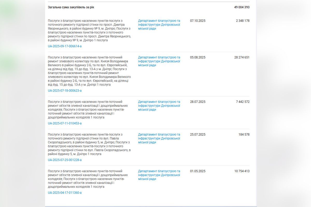Click the amount 28 274 651
This screenshot has width=311, height=207.
(x=242, y=57)
